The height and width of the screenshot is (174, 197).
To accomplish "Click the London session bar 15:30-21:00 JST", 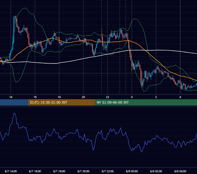I will click(x=61, y=102).
